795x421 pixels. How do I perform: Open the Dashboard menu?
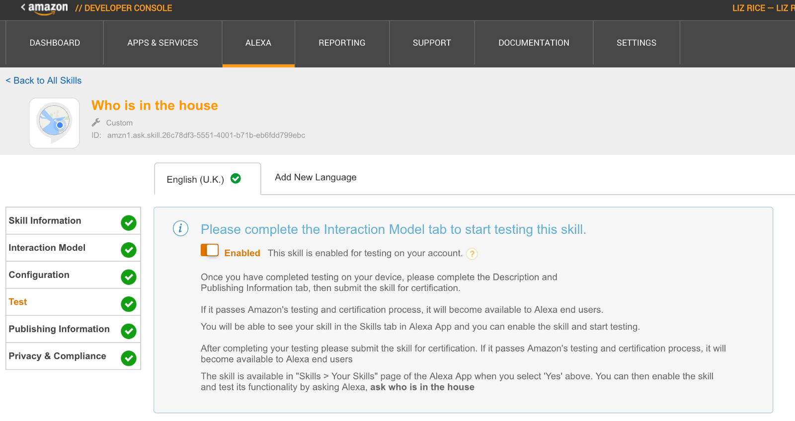55,43
